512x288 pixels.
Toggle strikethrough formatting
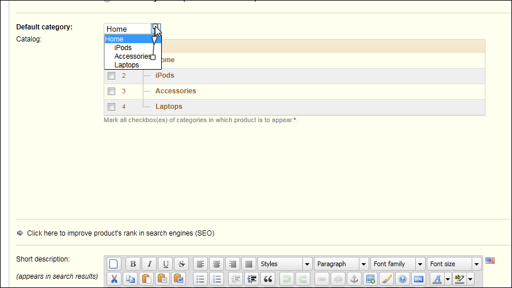point(181,264)
